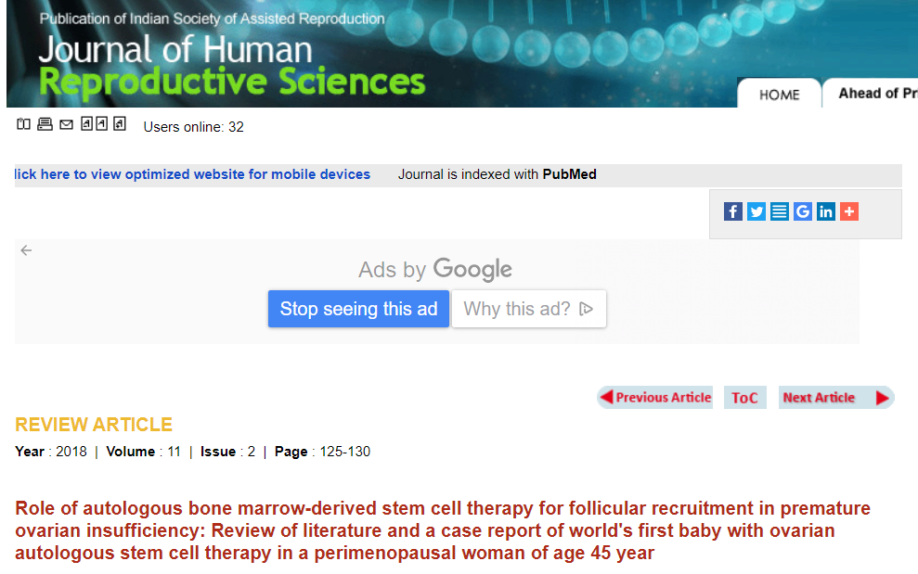
Task: Click the Journal of Human Reproductive Sciences logo
Action: pos(232,66)
